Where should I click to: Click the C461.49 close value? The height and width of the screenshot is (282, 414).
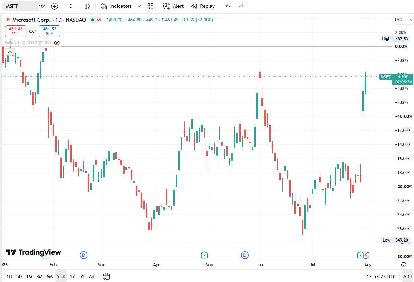[170, 20]
